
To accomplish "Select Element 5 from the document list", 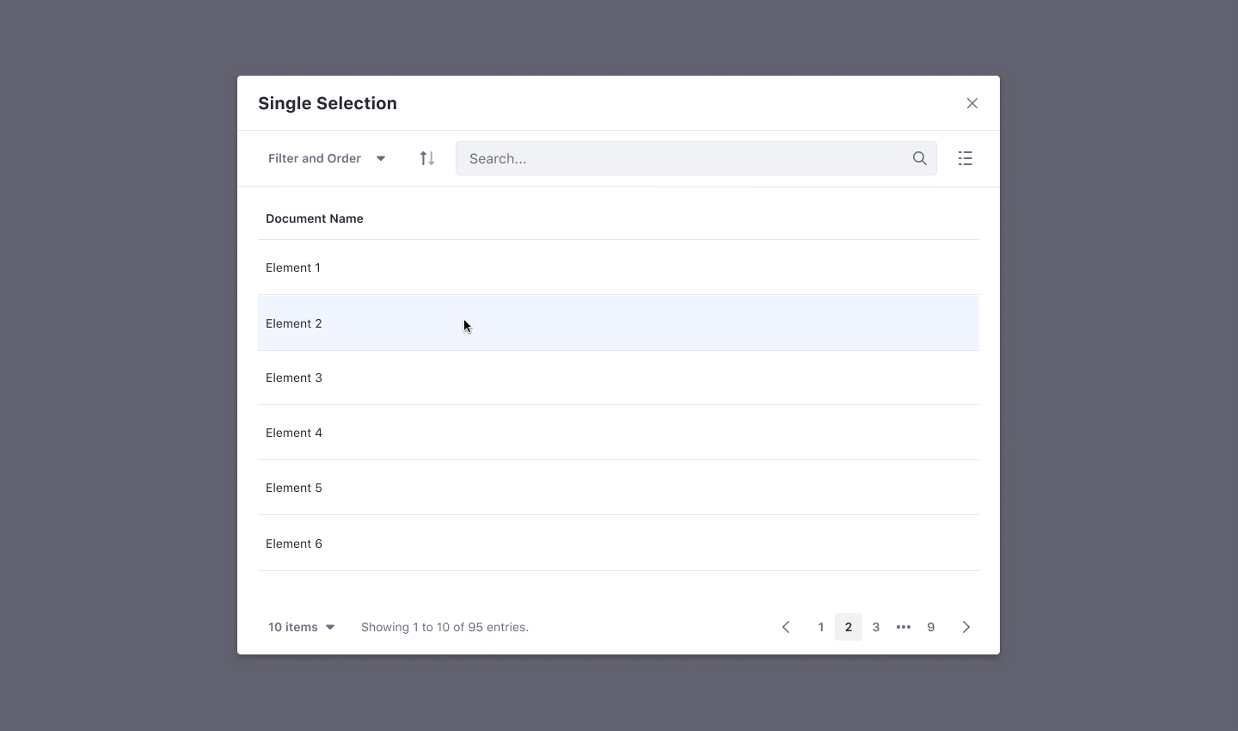I will click(x=294, y=488).
